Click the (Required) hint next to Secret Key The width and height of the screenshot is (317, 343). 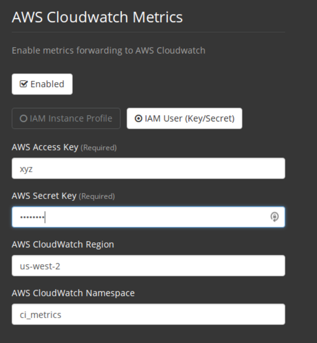97,197
